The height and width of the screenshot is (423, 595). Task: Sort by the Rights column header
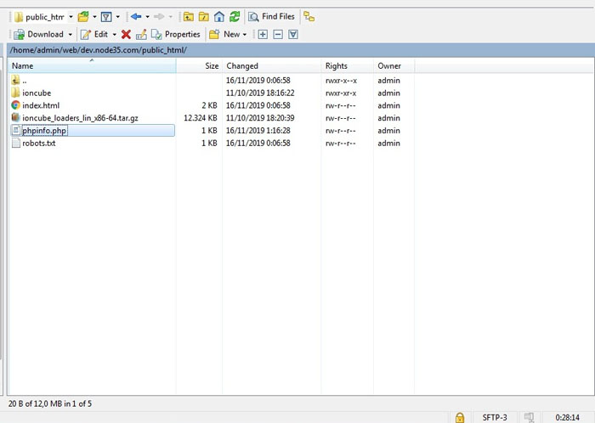coord(347,66)
